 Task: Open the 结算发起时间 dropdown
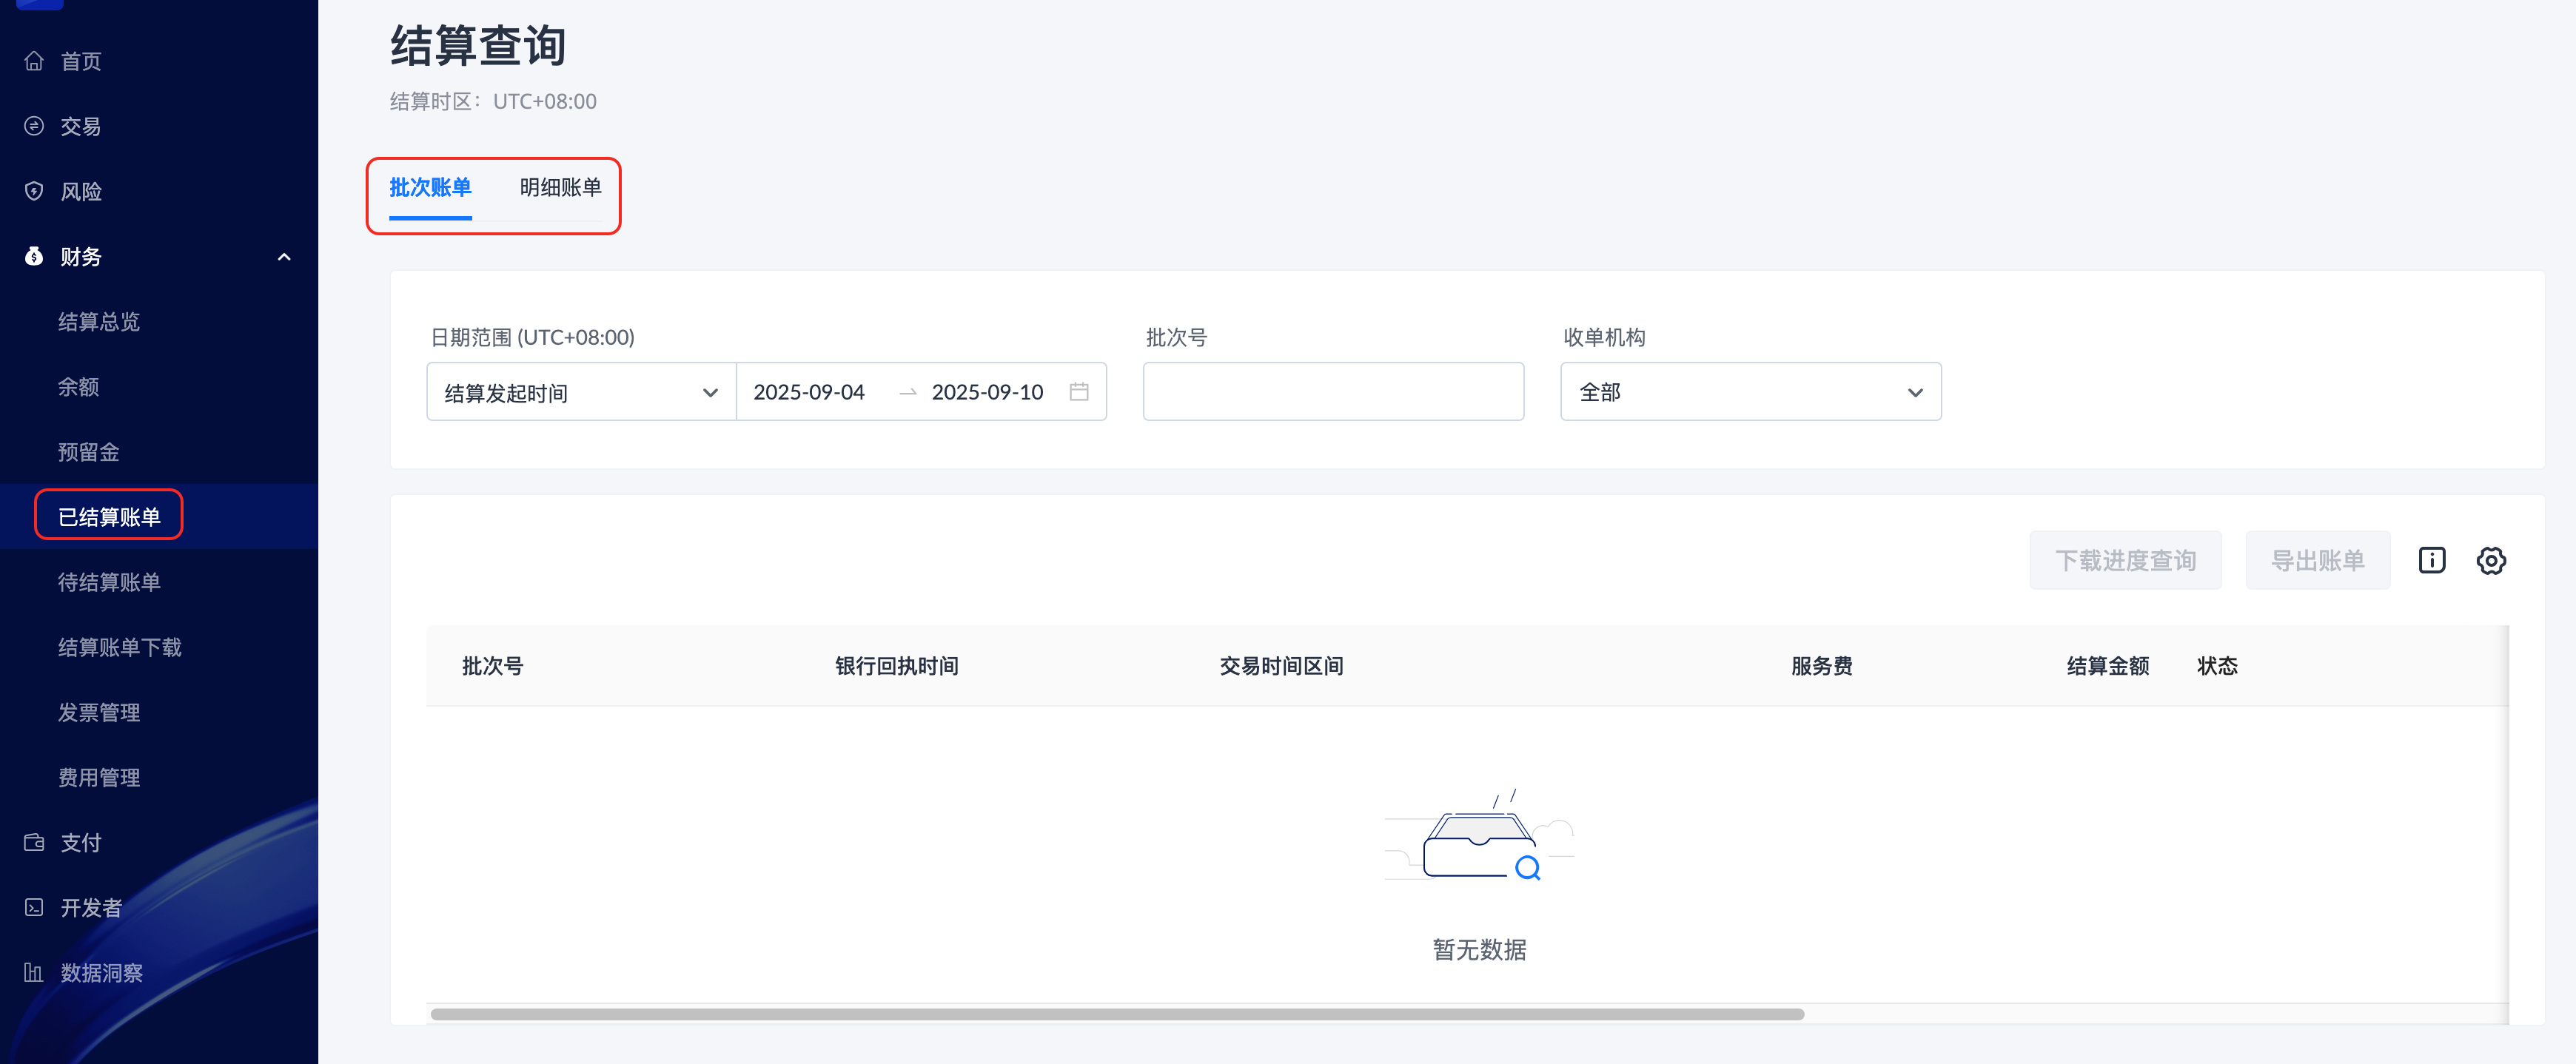point(580,392)
